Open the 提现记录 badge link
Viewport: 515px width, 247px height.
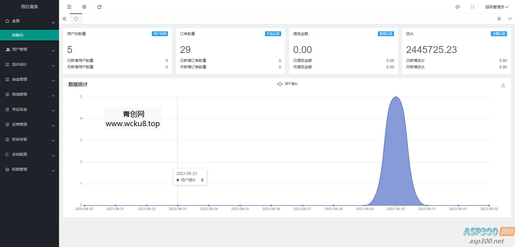tap(386, 34)
